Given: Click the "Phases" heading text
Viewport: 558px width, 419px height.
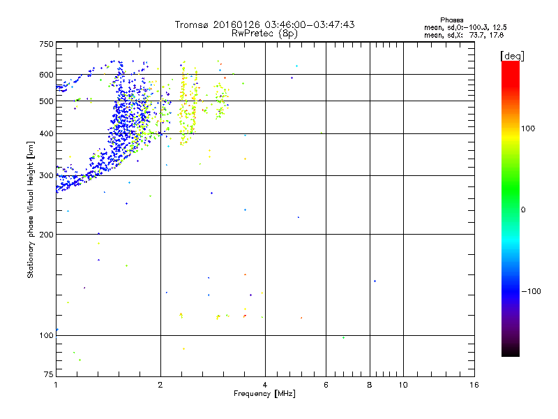Looking at the screenshot, I should pyautogui.click(x=451, y=20).
